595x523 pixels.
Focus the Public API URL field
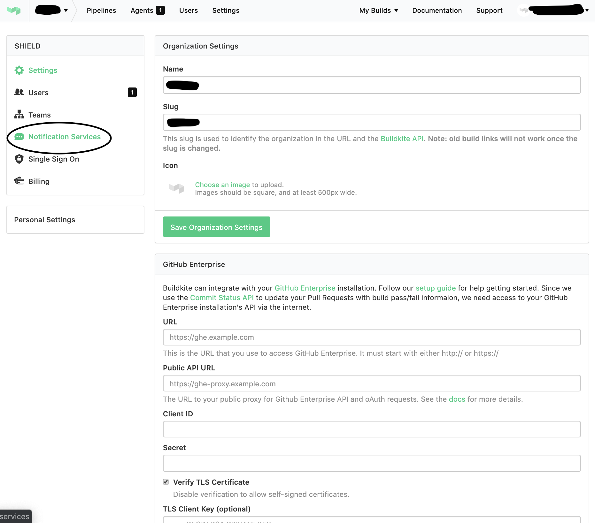372,383
